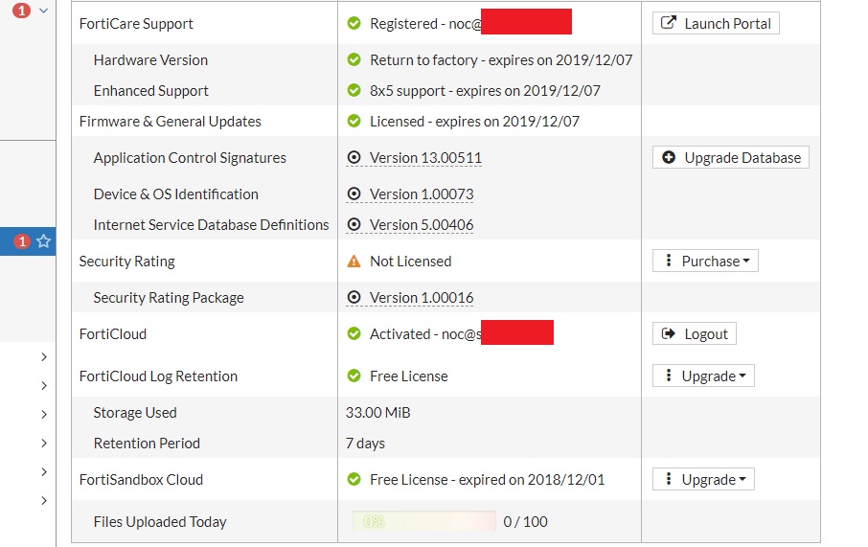Click the version icon next to Version 13.00511
This screenshot has width=868, height=547.
(x=354, y=157)
